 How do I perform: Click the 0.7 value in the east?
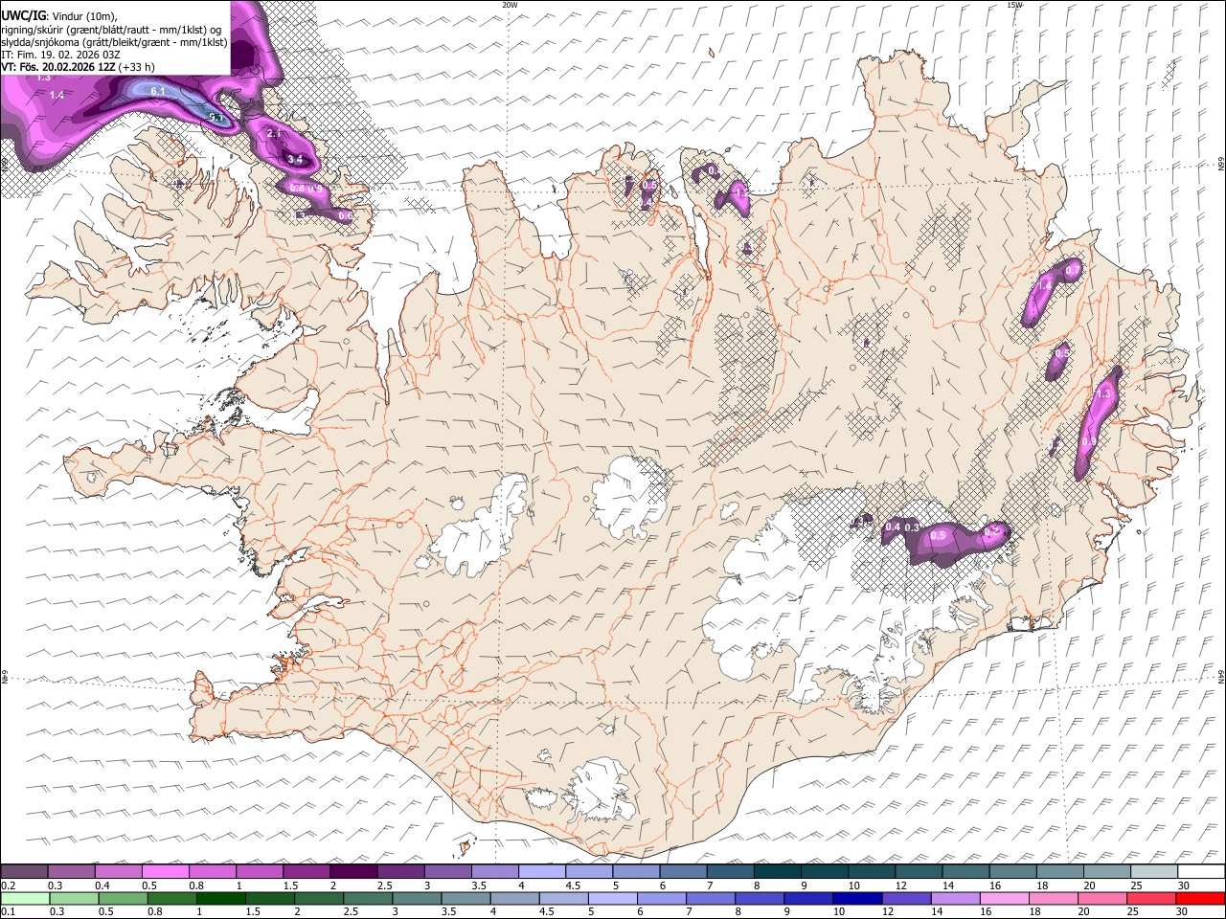pos(1073,271)
